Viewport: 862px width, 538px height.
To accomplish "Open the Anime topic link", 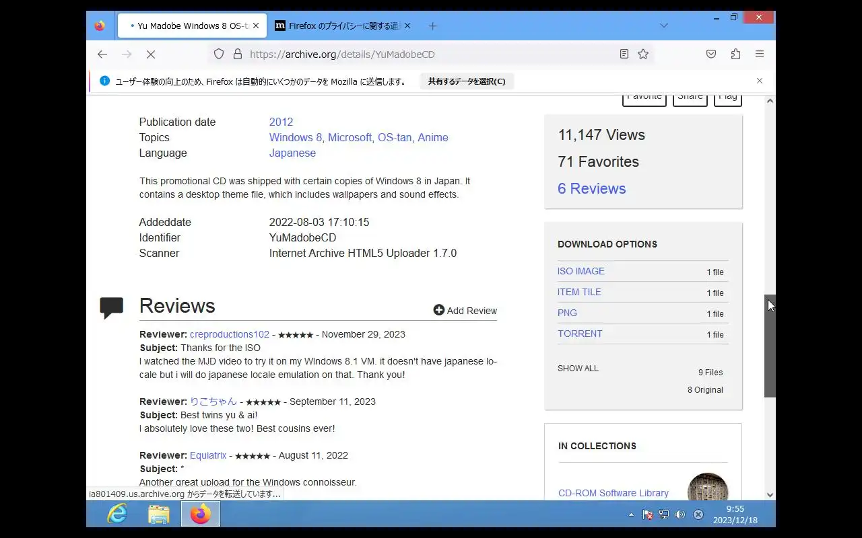I will [x=433, y=137].
